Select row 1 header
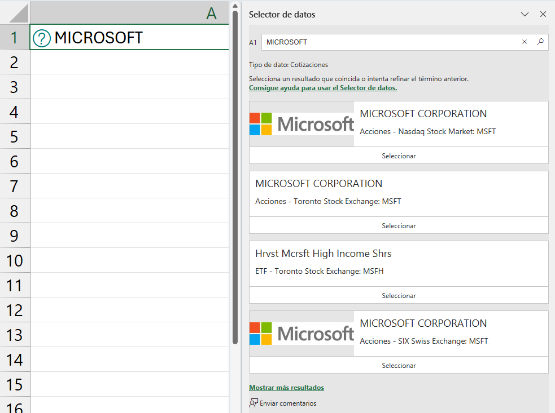The width and height of the screenshot is (555, 413). pos(15,37)
